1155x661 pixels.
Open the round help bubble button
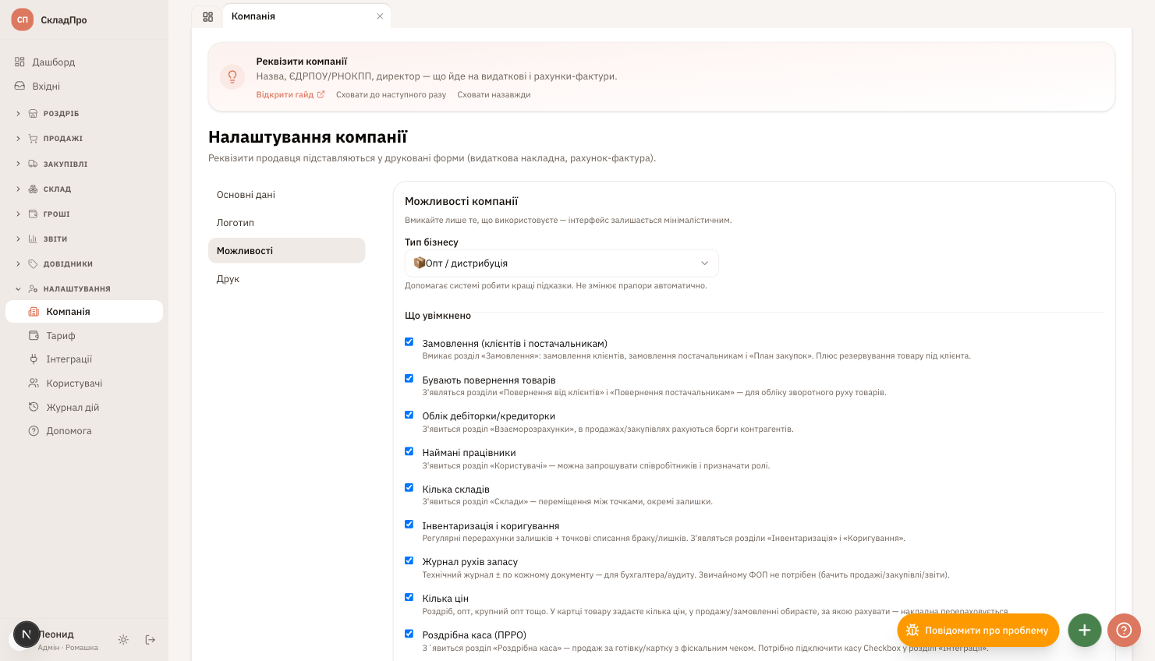click(1124, 630)
